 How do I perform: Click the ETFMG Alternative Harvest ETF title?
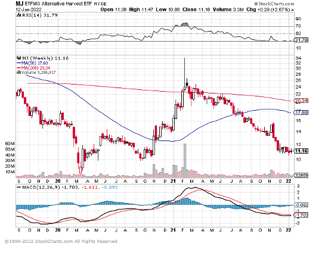[58, 4]
